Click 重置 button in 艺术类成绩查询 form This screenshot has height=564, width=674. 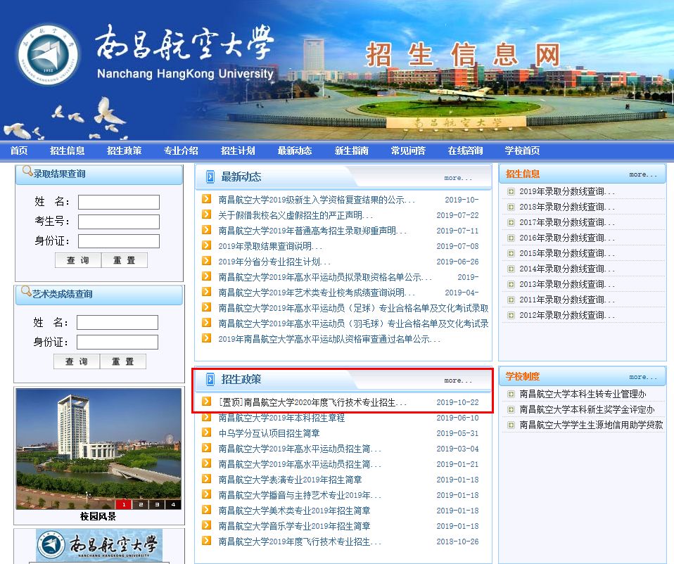pyautogui.click(x=123, y=361)
